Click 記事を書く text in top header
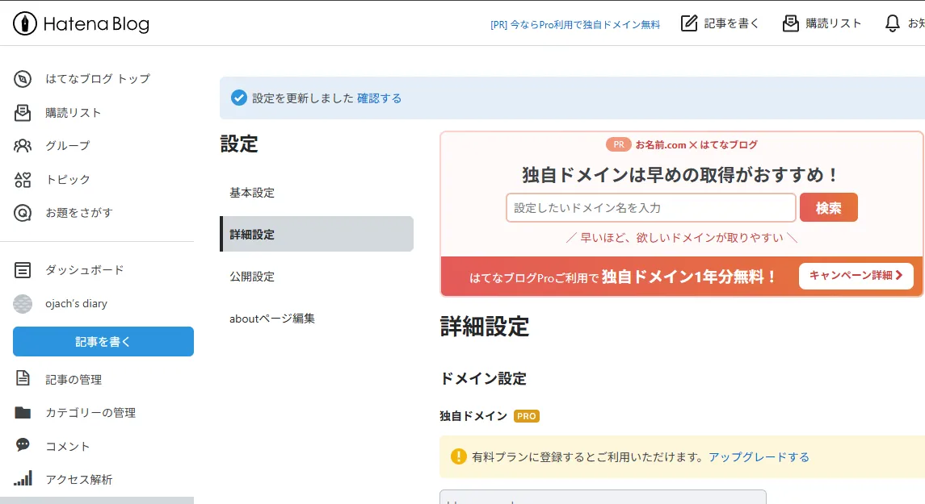 (x=731, y=23)
